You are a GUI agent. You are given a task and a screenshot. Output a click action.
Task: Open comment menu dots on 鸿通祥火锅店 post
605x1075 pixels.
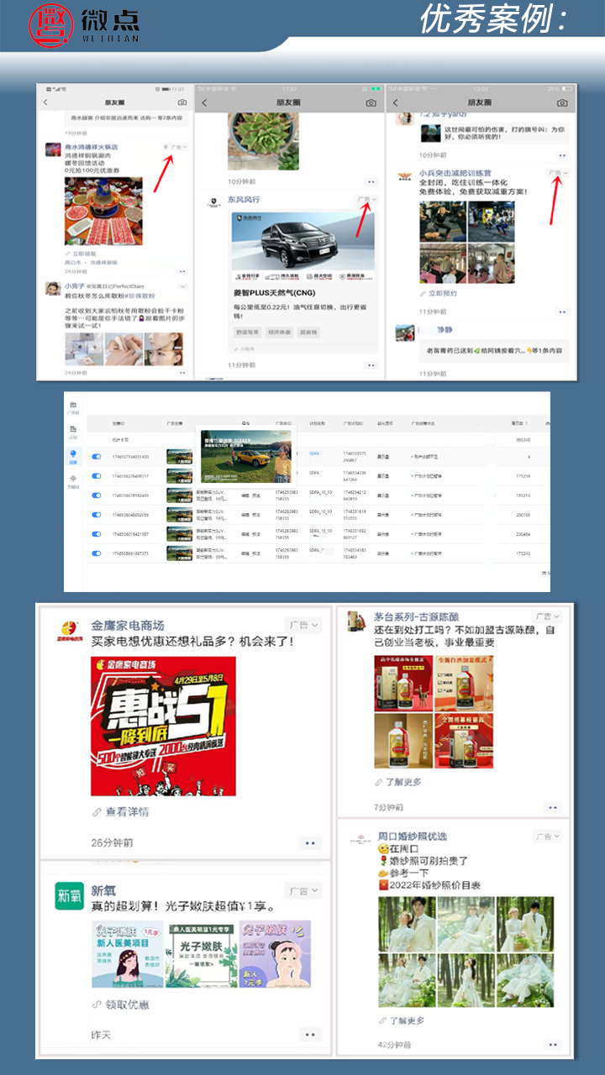click(x=181, y=272)
